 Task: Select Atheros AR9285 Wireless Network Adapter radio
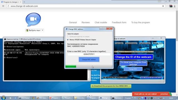pyautogui.click(x=68, y=40)
